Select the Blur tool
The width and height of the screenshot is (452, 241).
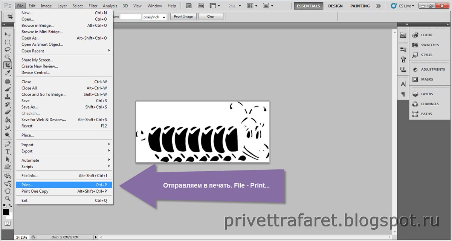7,127
